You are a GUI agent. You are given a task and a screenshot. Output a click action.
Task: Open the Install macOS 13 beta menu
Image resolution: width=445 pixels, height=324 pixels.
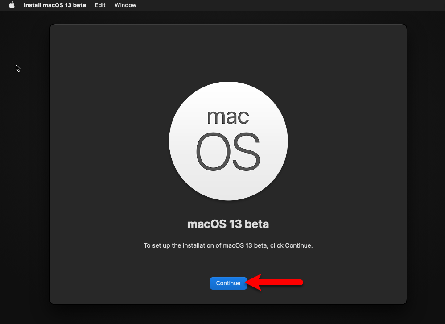coord(55,5)
